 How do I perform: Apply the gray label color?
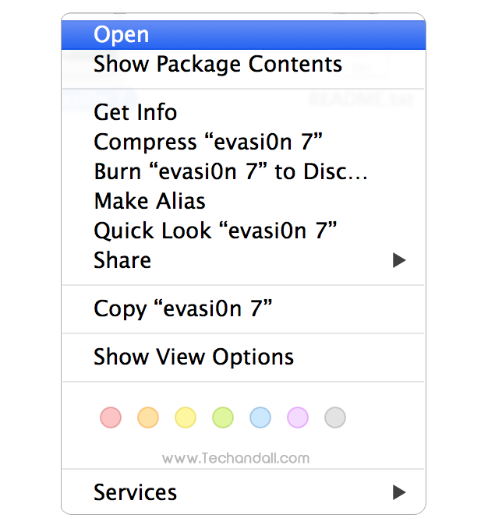pyautogui.click(x=335, y=418)
